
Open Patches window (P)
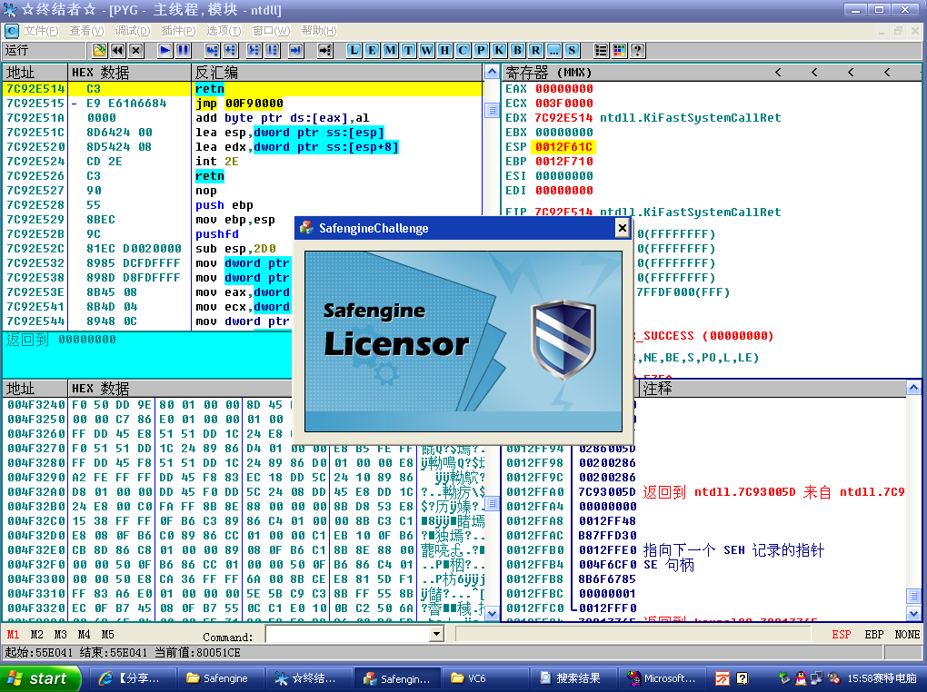point(482,50)
